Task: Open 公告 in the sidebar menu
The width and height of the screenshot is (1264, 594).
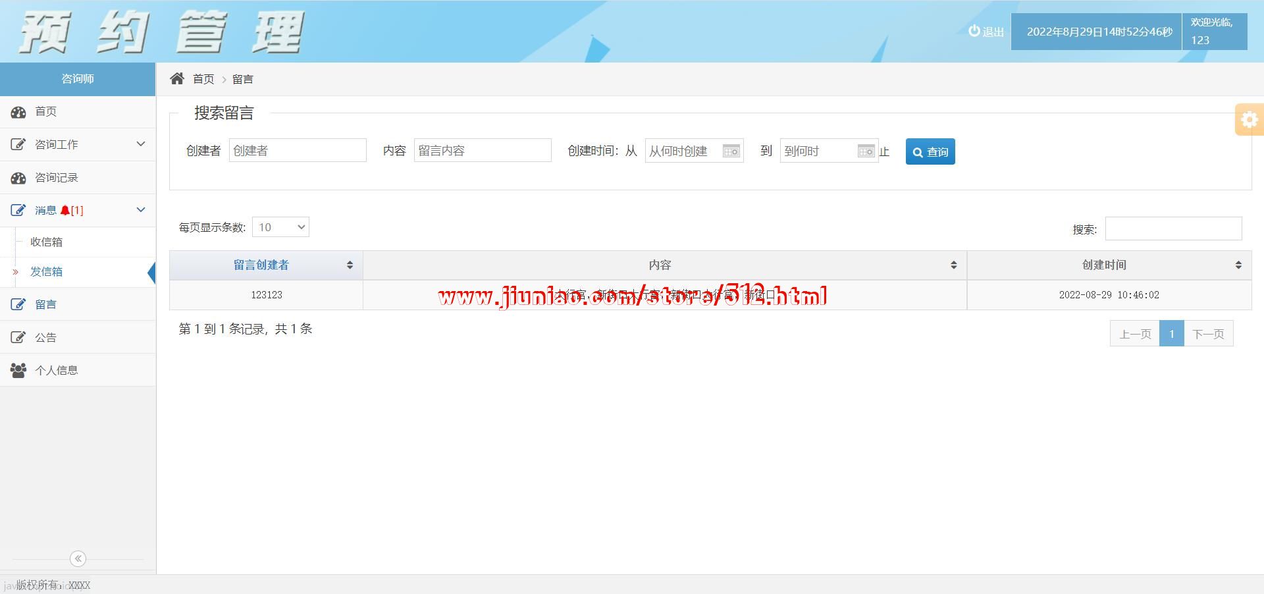Action: tap(78, 337)
